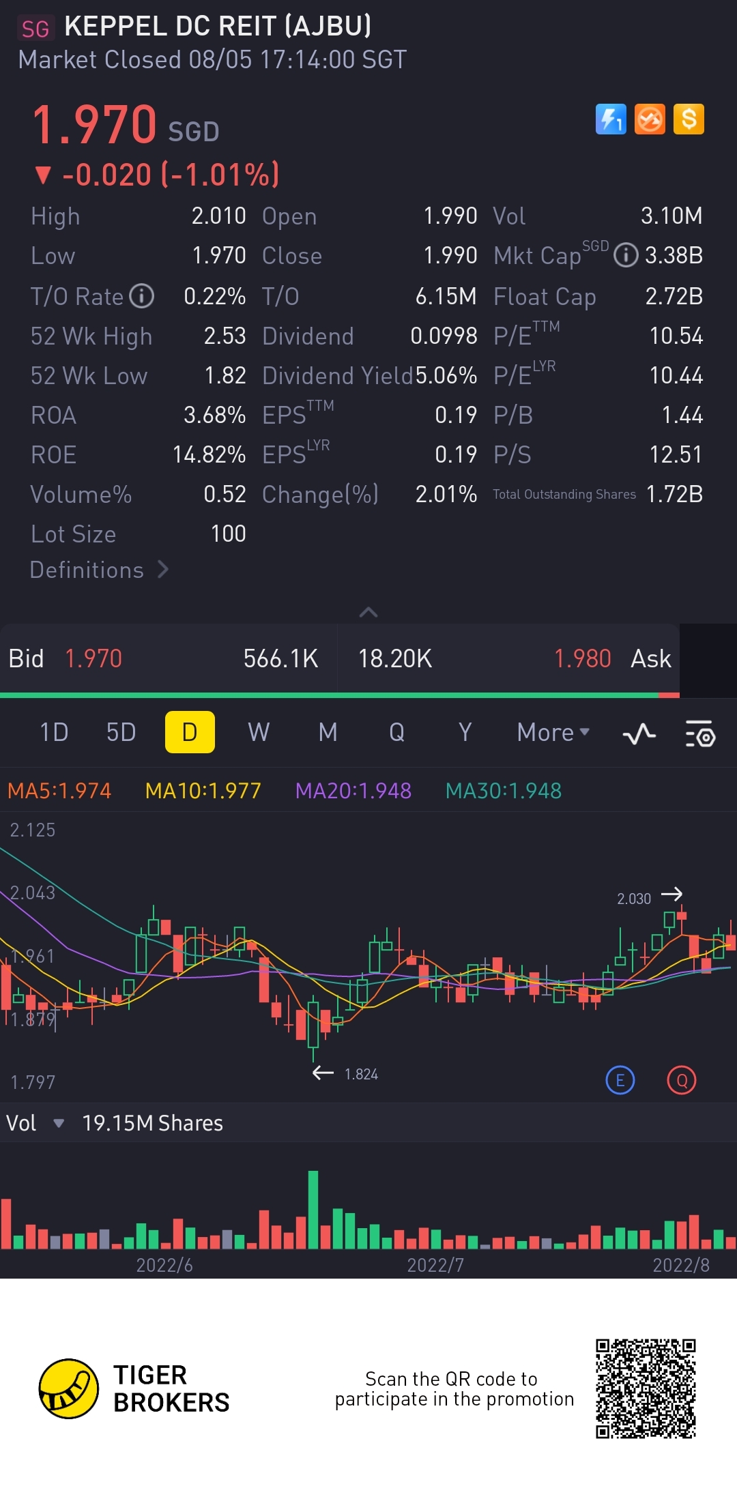Screen dimensions: 737x1499
Task: Tap the 19.15M Shares volume label
Action: (152, 1123)
